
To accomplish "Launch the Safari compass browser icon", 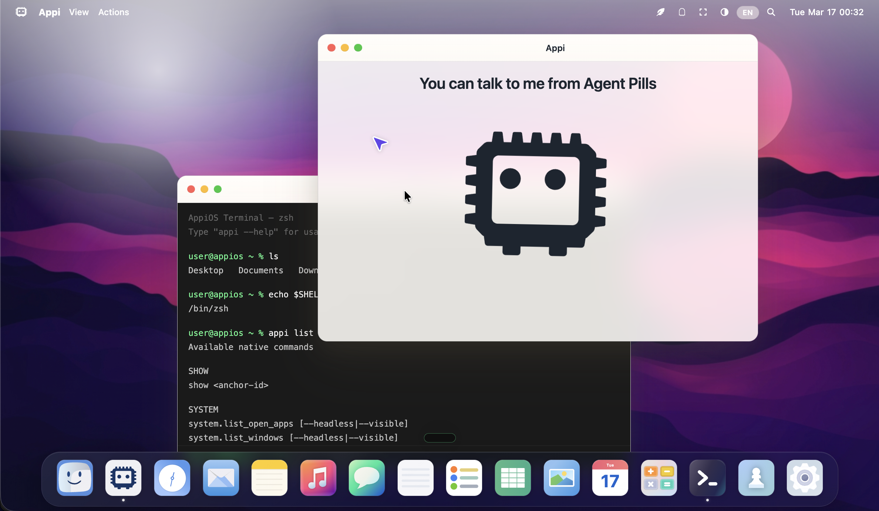I will click(x=172, y=478).
